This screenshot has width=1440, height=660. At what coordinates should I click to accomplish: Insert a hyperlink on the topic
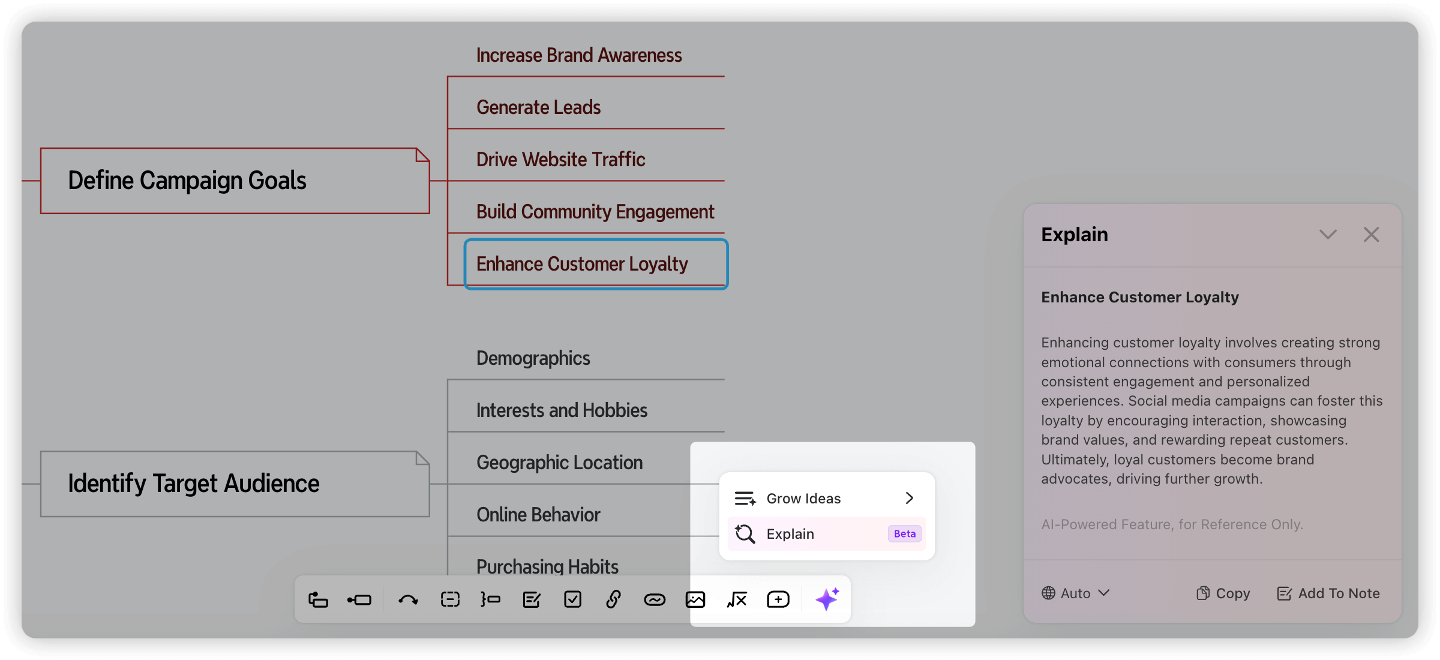click(613, 599)
